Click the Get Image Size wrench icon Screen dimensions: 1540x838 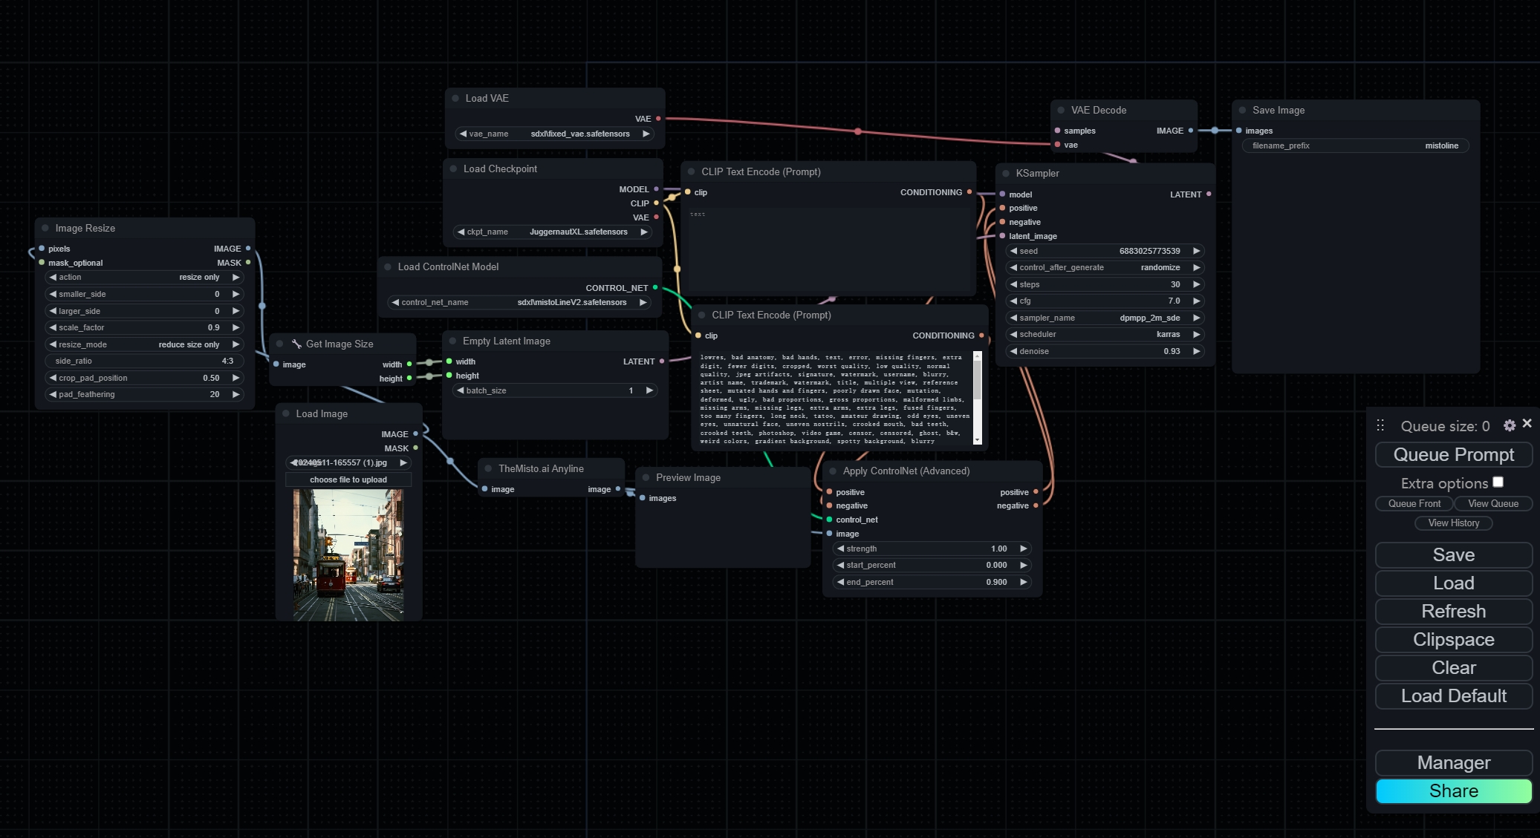296,344
